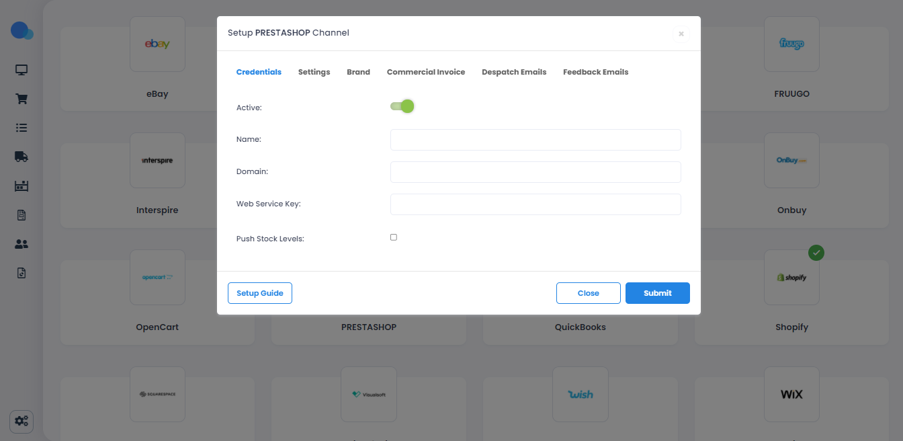Screen dimensions: 903x441
Task: Go to the Feedback Emails tab
Action: 595,72
